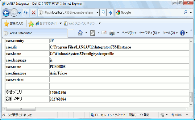This screenshot has height=120, width=195.
Task: Open the ツール(O) menu
Action: (170, 33)
